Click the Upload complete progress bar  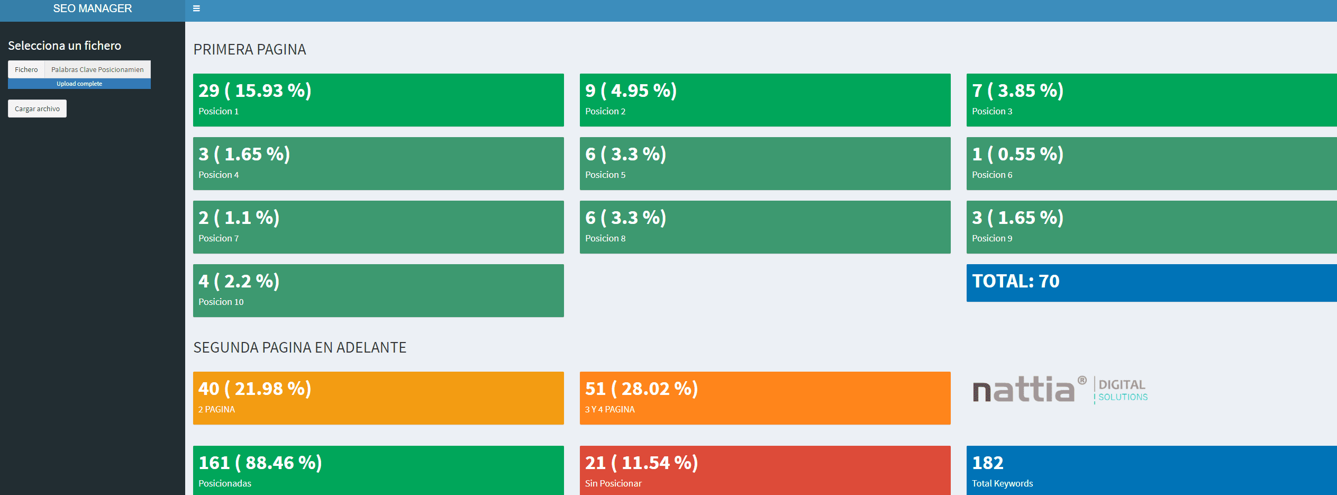coord(79,84)
